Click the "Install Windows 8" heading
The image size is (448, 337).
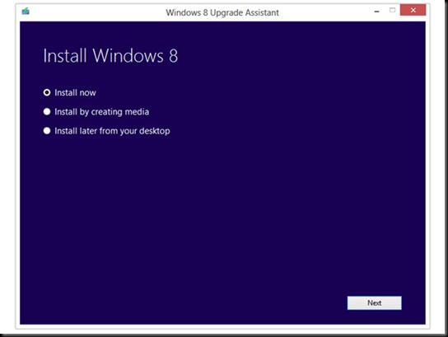(x=110, y=55)
